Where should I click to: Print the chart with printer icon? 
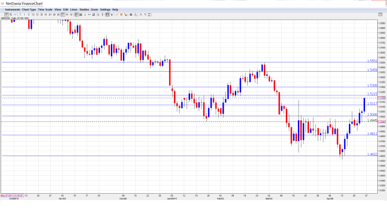pyautogui.click(x=131, y=15)
